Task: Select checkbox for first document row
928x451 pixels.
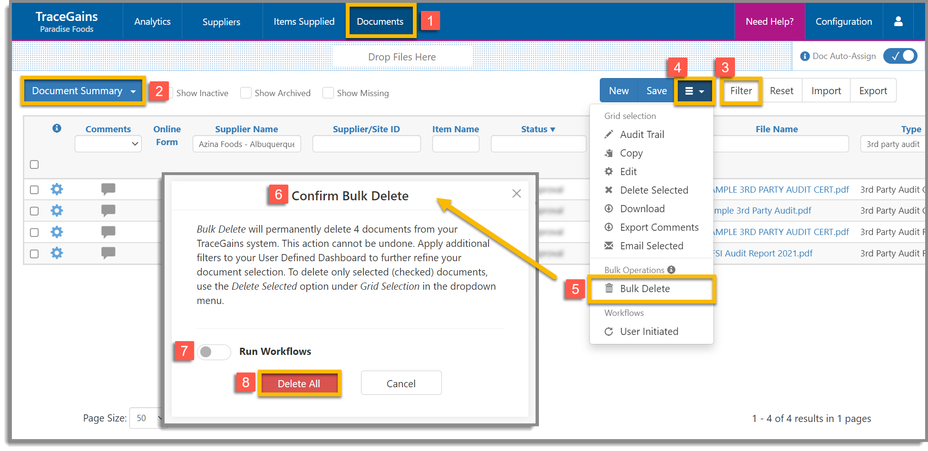Action: (34, 189)
